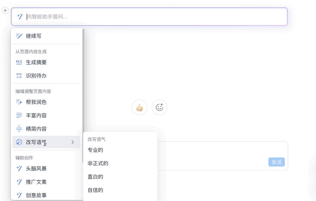This screenshot has width=316, height=201.
Task: Click the 精简内容 condense icon
Action: click(x=19, y=129)
